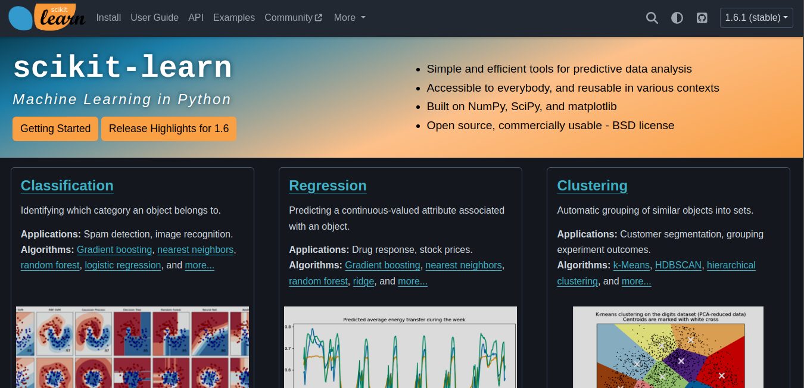Viewport: 804px width, 388px height.
Task: Open the Install page in the navbar
Action: coord(108,18)
